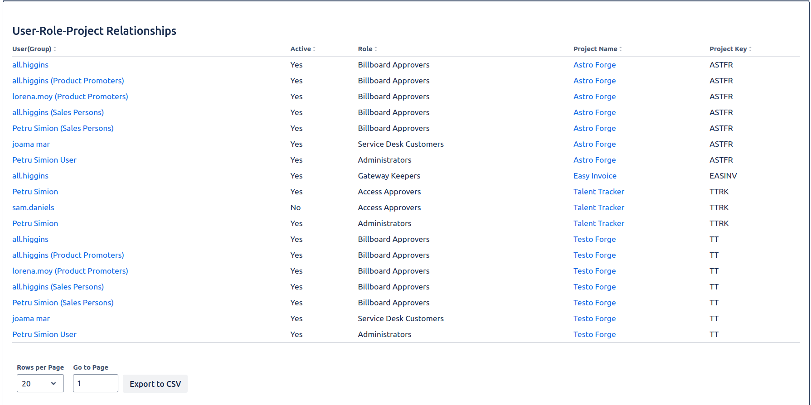Image resolution: width=811 pixels, height=405 pixels.
Task: Click Testo Forge link in last table row
Action: [x=594, y=334]
